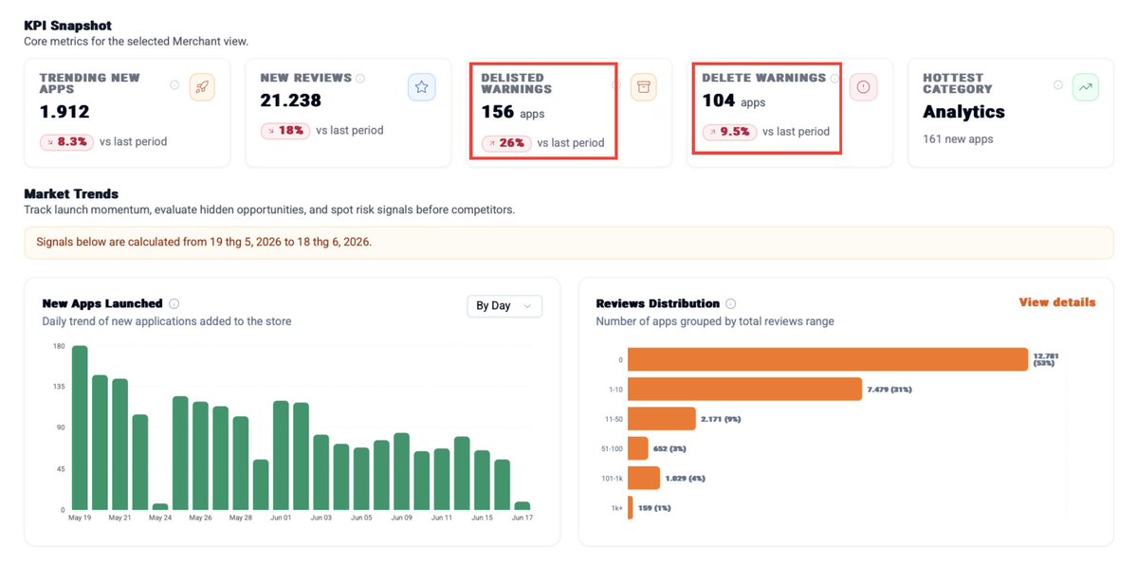Click the 11-50 reviews orange bar
This screenshot has width=1137, height=564.
coord(662,418)
